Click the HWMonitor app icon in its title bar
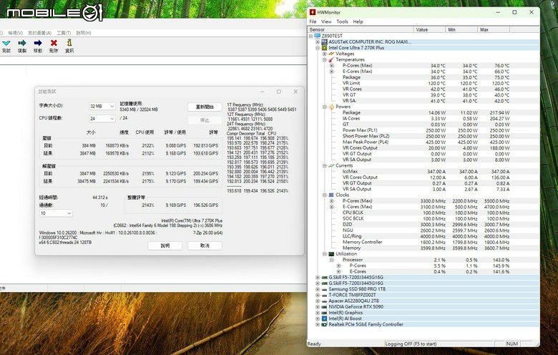This screenshot has width=558, height=355. coord(313,12)
